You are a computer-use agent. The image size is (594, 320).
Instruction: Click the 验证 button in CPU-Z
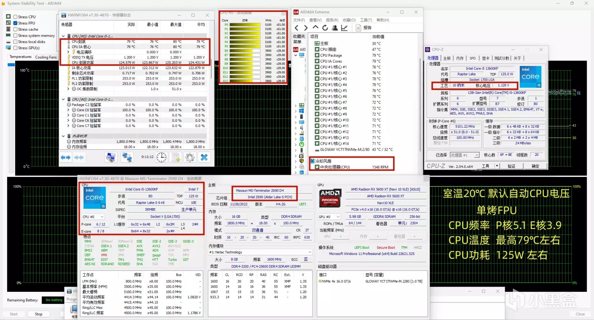point(512,166)
